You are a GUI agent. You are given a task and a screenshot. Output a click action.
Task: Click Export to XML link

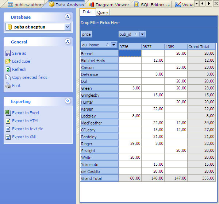24,137
